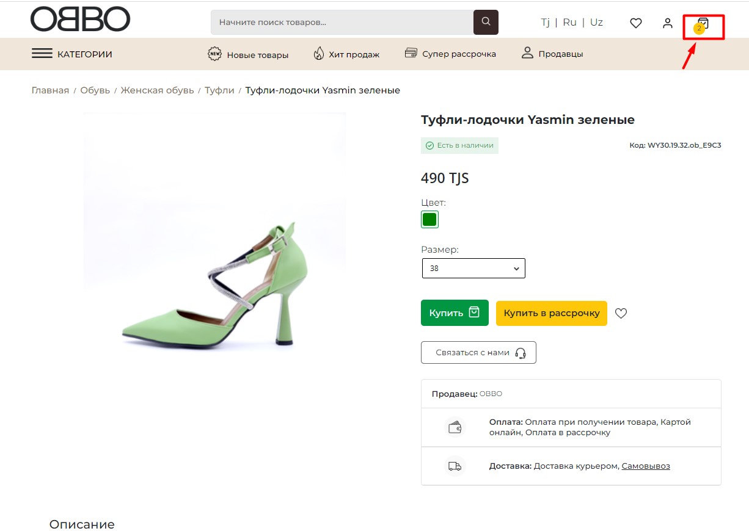Open the wishlist heart in header
Screen dimensions: 749x531
tap(636, 23)
